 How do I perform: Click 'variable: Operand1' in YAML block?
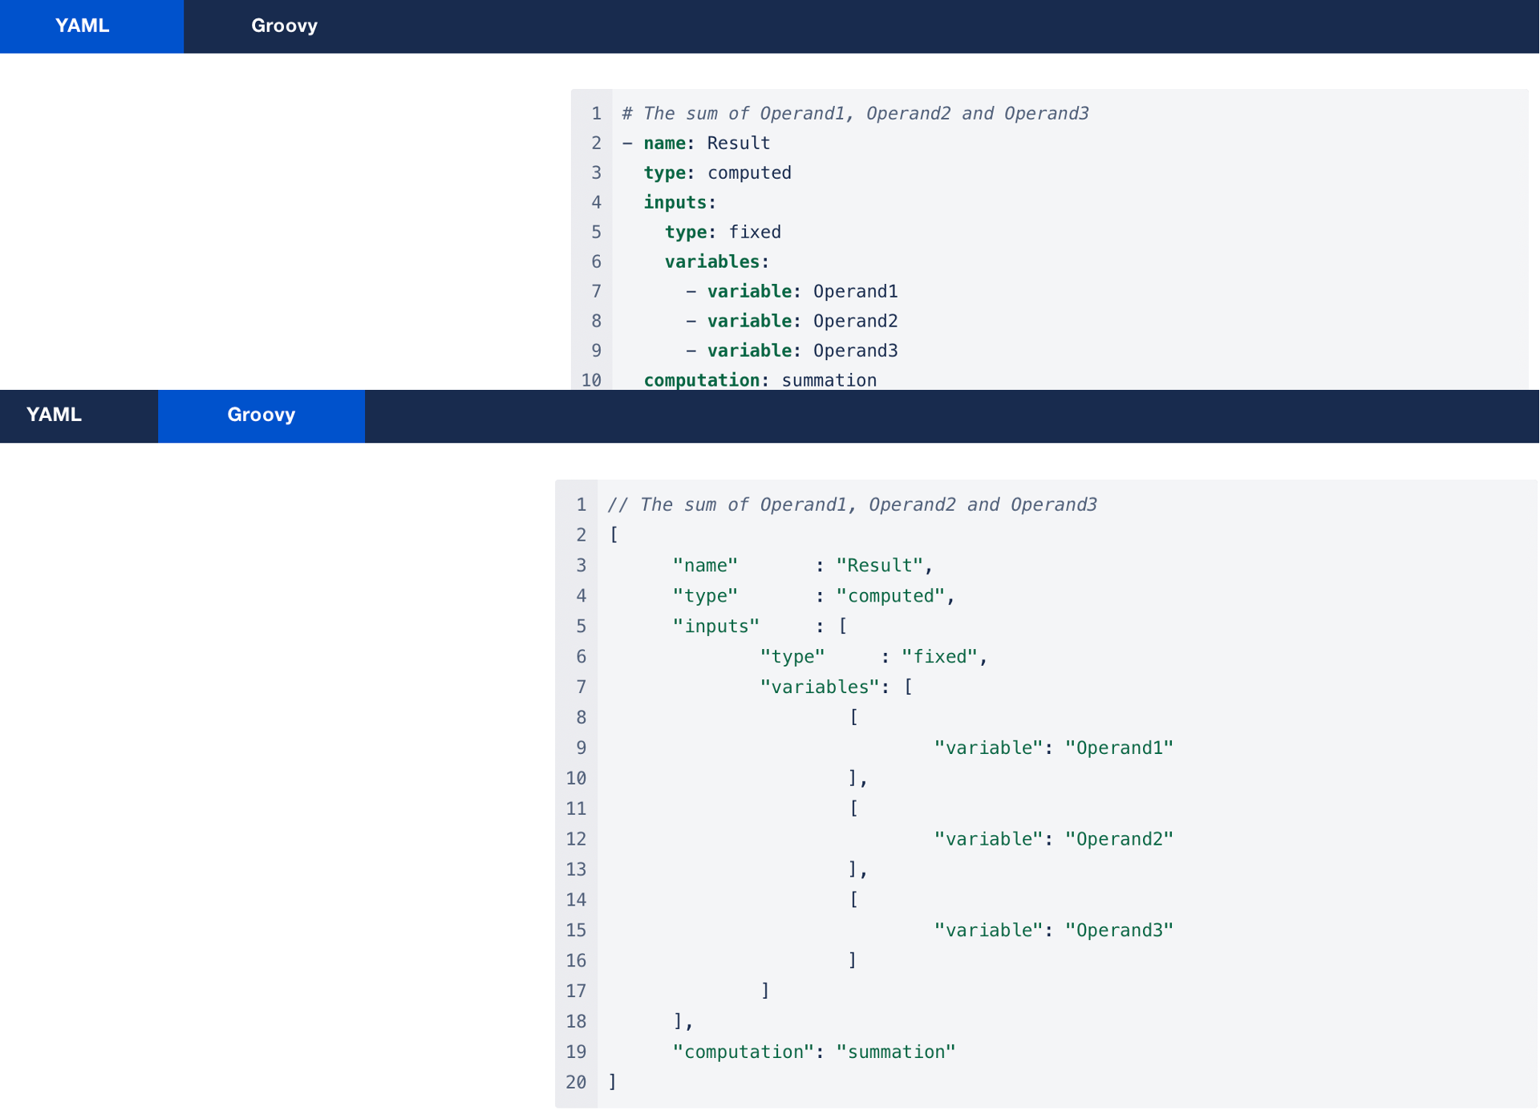(802, 291)
